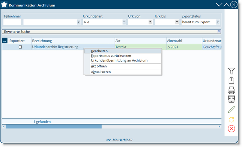
Task: Click the Testakt cell
Action: click(141, 47)
